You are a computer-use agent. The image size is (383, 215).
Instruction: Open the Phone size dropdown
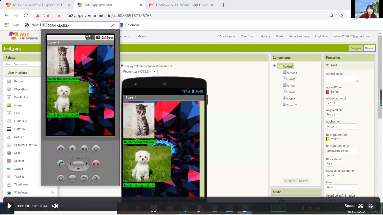tap(139, 71)
